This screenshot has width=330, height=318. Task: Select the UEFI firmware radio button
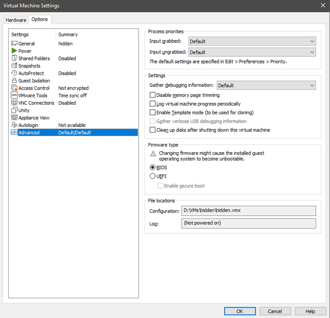(x=152, y=176)
